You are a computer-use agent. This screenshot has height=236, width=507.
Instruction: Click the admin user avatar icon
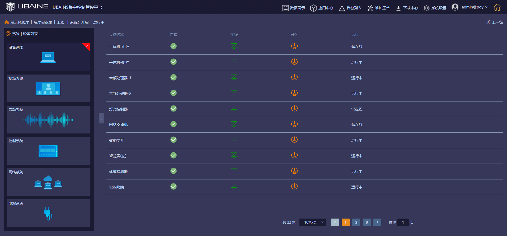[x=455, y=7]
